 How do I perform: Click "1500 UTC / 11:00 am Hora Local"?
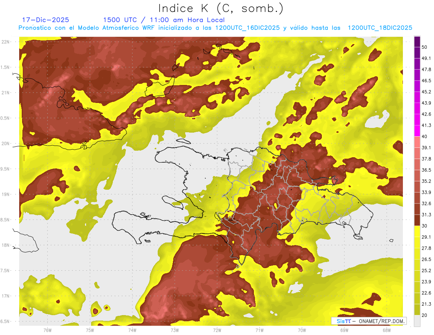pos(164,20)
